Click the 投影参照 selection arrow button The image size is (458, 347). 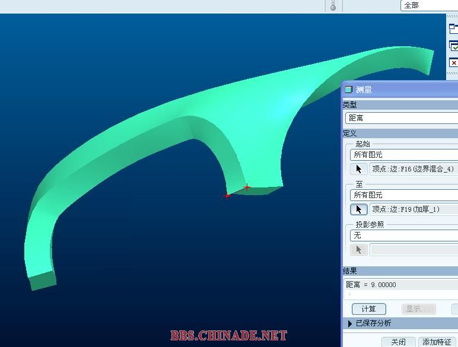[359, 250]
